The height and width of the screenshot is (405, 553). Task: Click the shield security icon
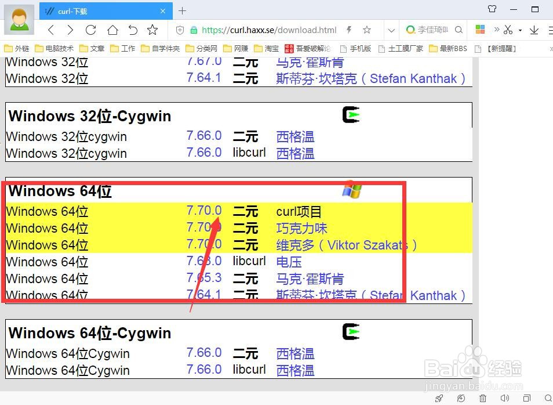(180, 30)
